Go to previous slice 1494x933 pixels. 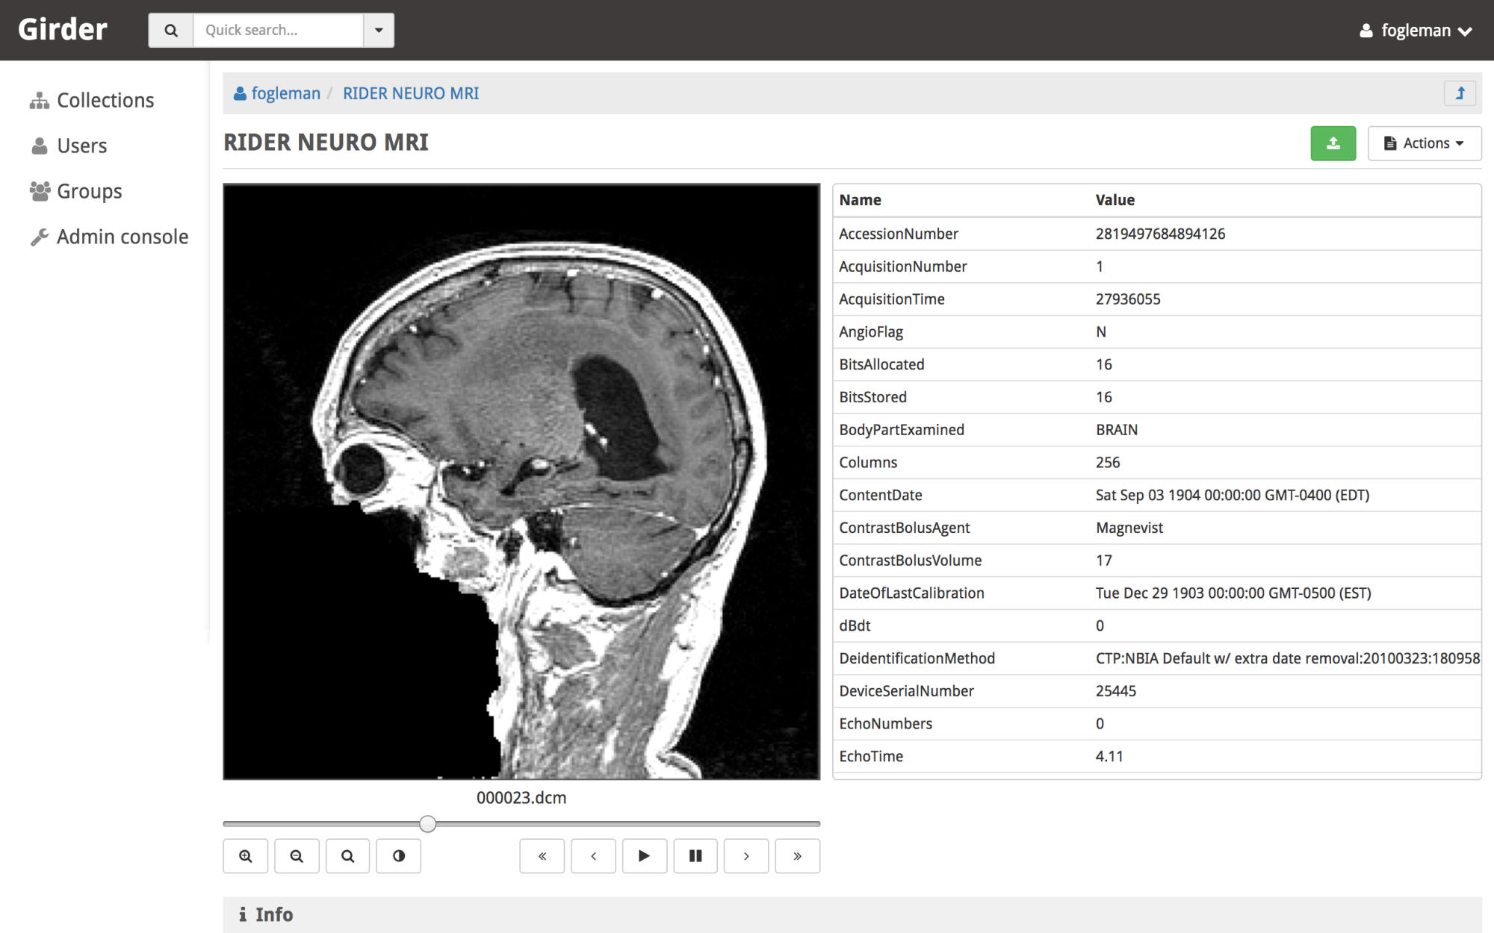(593, 855)
